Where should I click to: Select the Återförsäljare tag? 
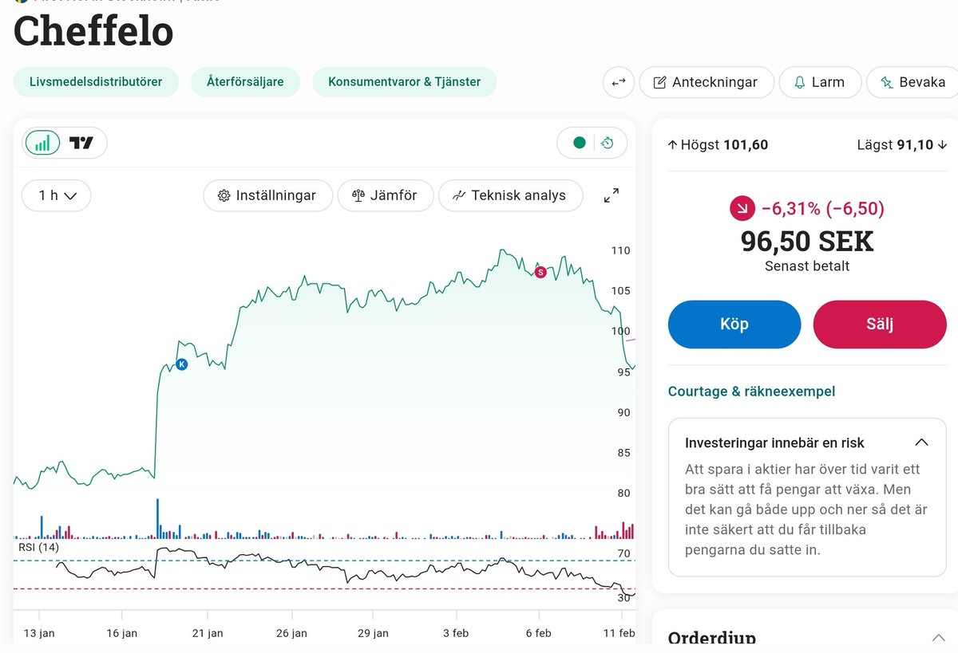tap(245, 82)
